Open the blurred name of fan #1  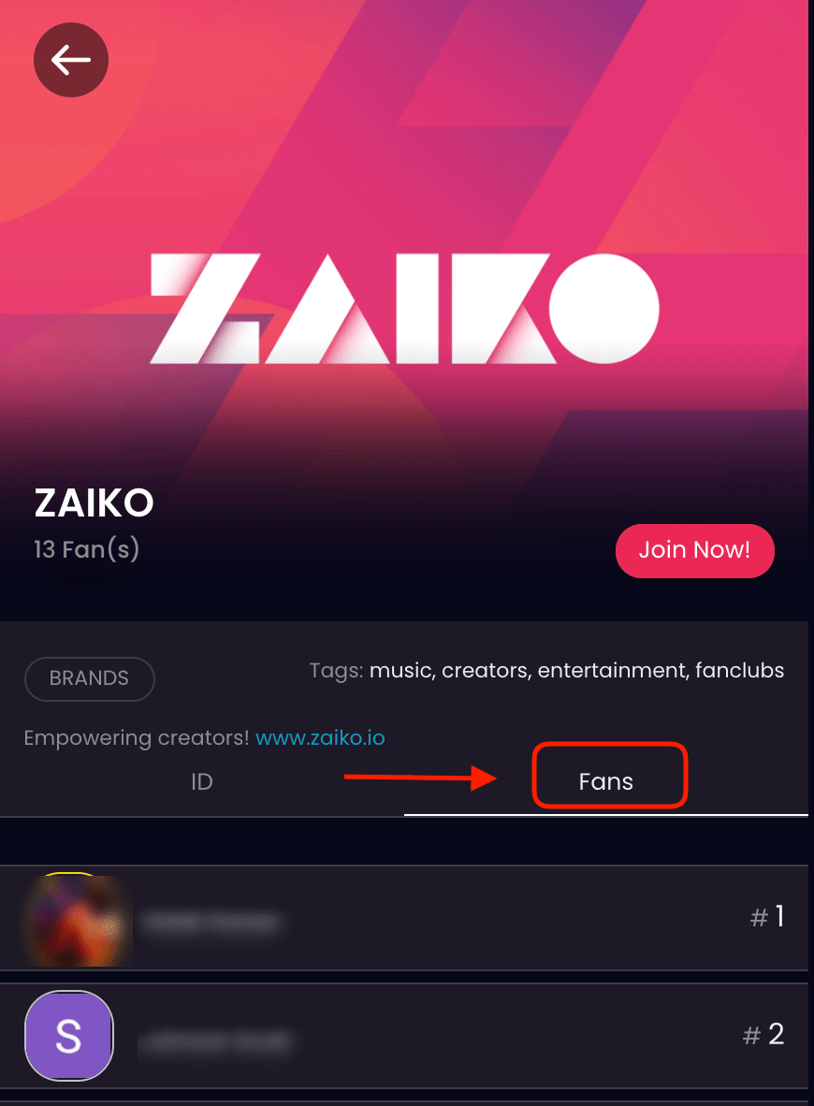click(x=211, y=921)
